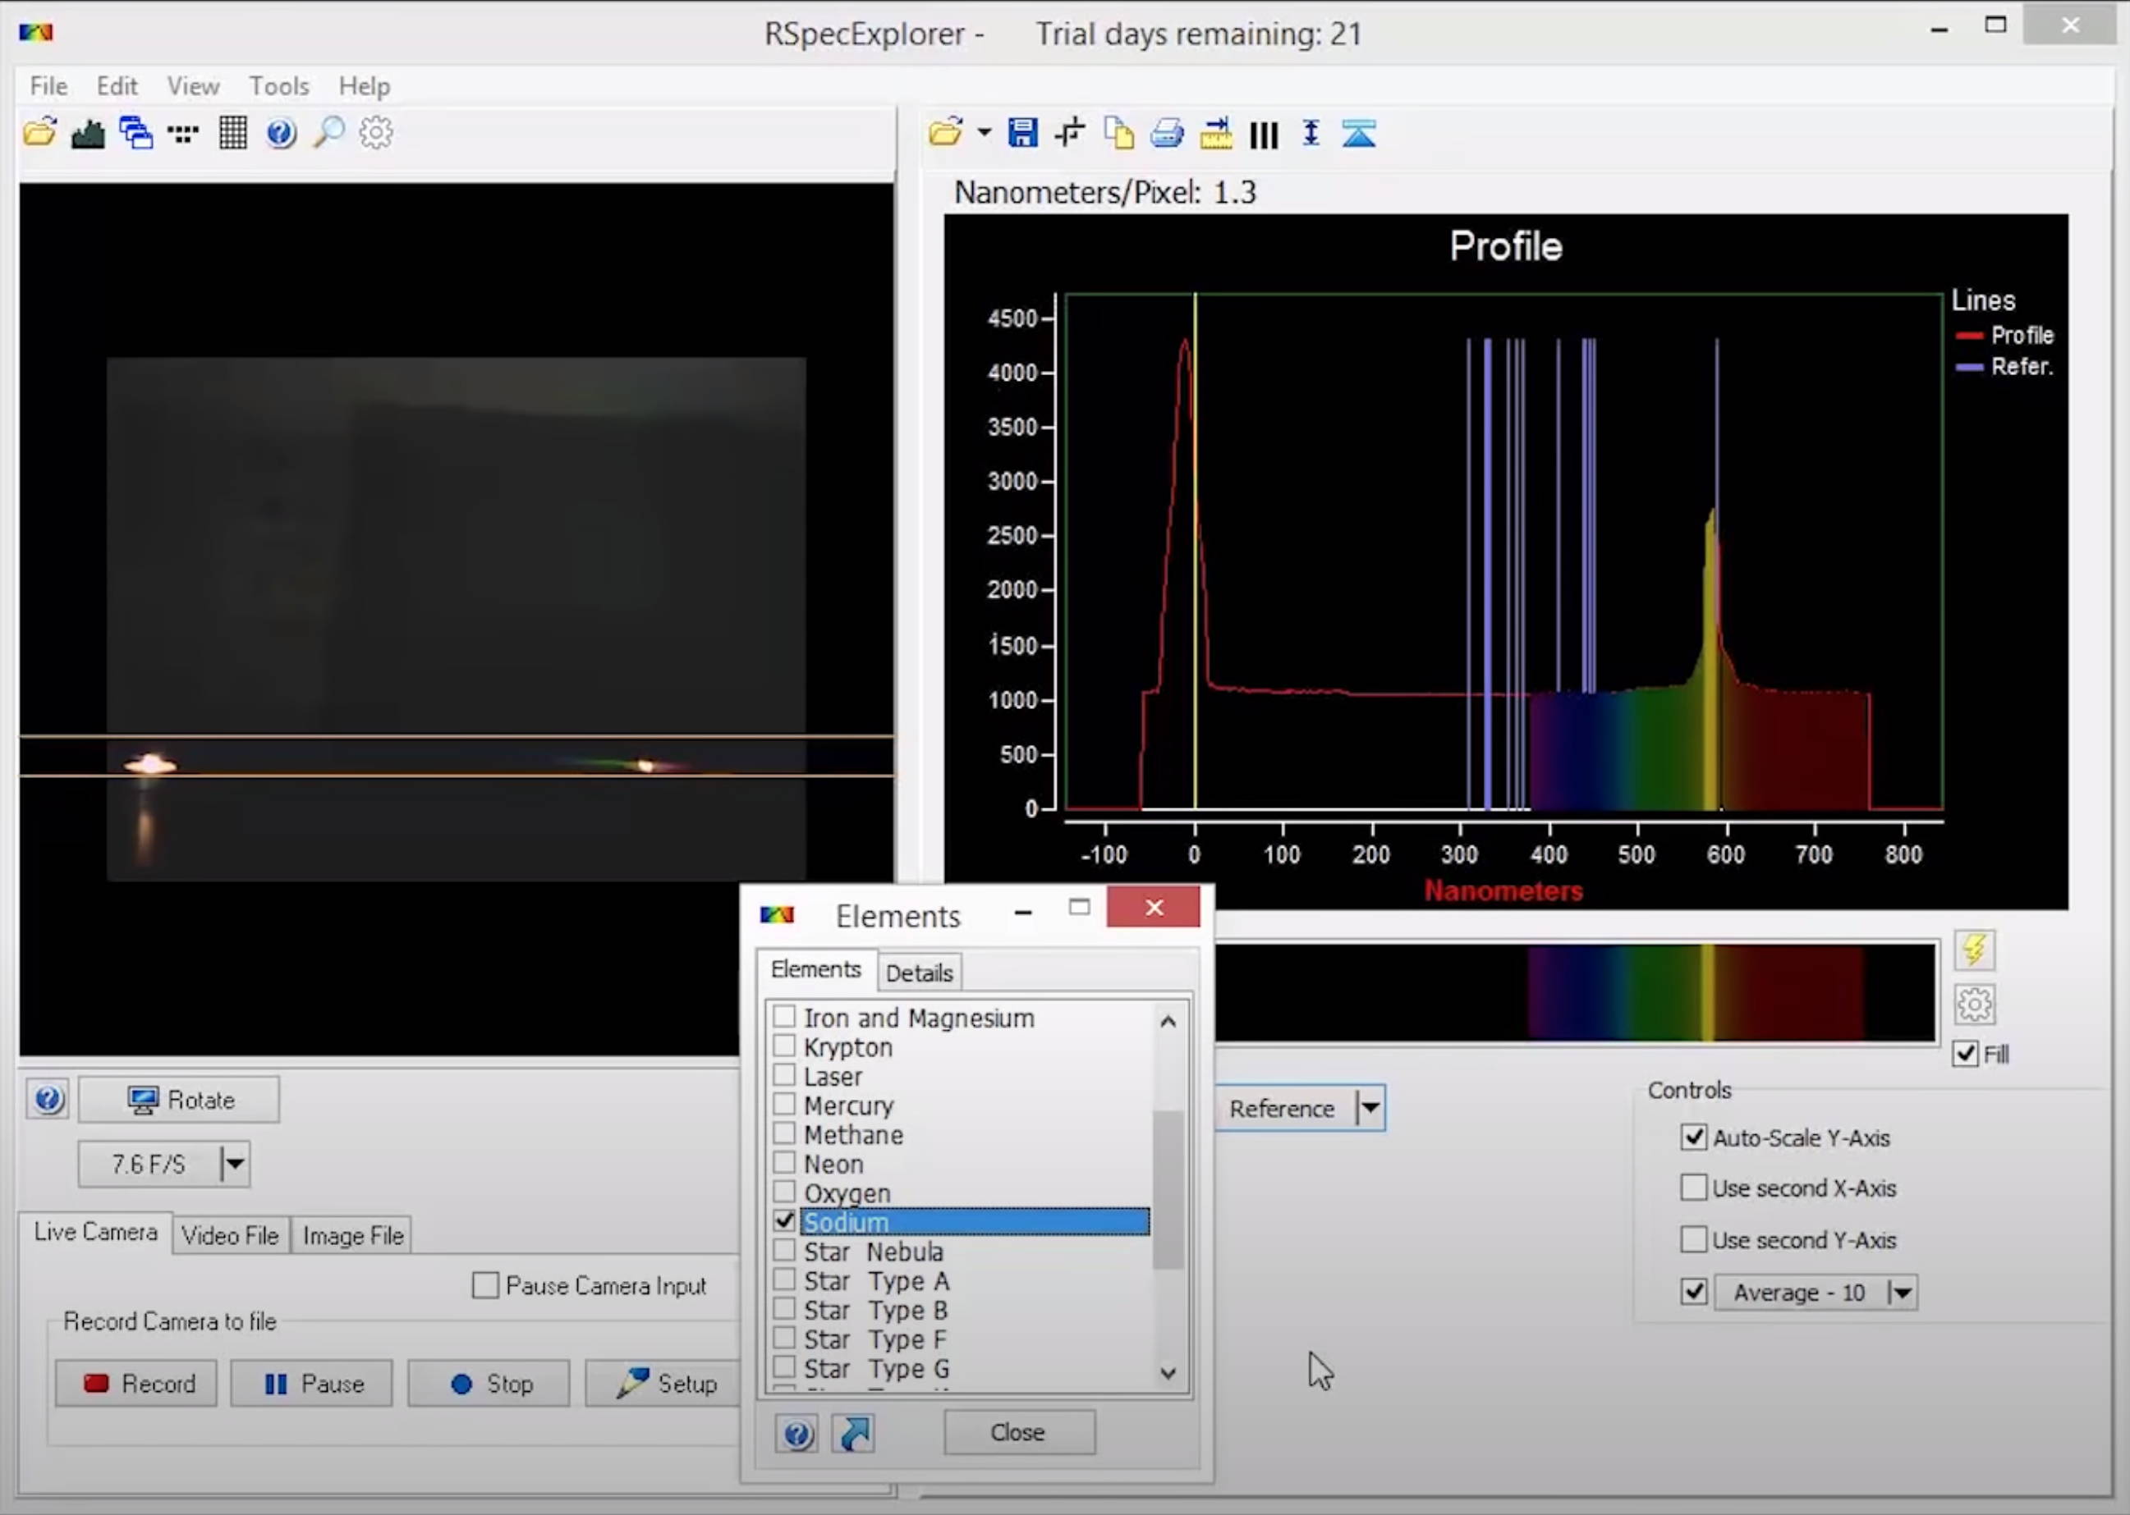
Task: Click the blue peak trim icon
Action: 1359,134
